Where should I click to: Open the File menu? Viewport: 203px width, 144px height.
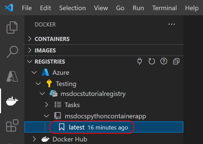(27, 8)
